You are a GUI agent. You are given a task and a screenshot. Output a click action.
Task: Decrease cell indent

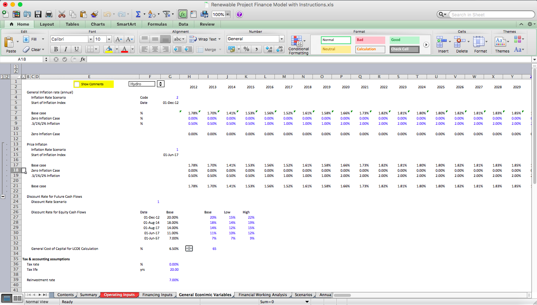(178, 49)
